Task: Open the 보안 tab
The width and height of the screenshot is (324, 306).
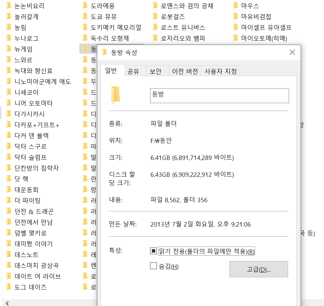Action: pos(156,71)
